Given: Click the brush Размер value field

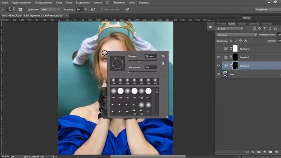Looking at the screenshot, I should [x=151, y=56].
